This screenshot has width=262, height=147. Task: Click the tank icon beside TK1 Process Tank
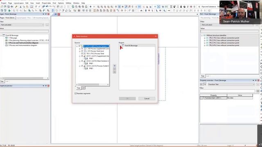(x=85, y=53)
